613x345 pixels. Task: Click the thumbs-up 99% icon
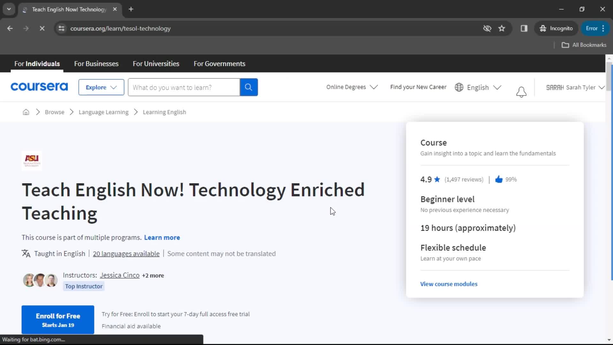click(x=499, y=179)
